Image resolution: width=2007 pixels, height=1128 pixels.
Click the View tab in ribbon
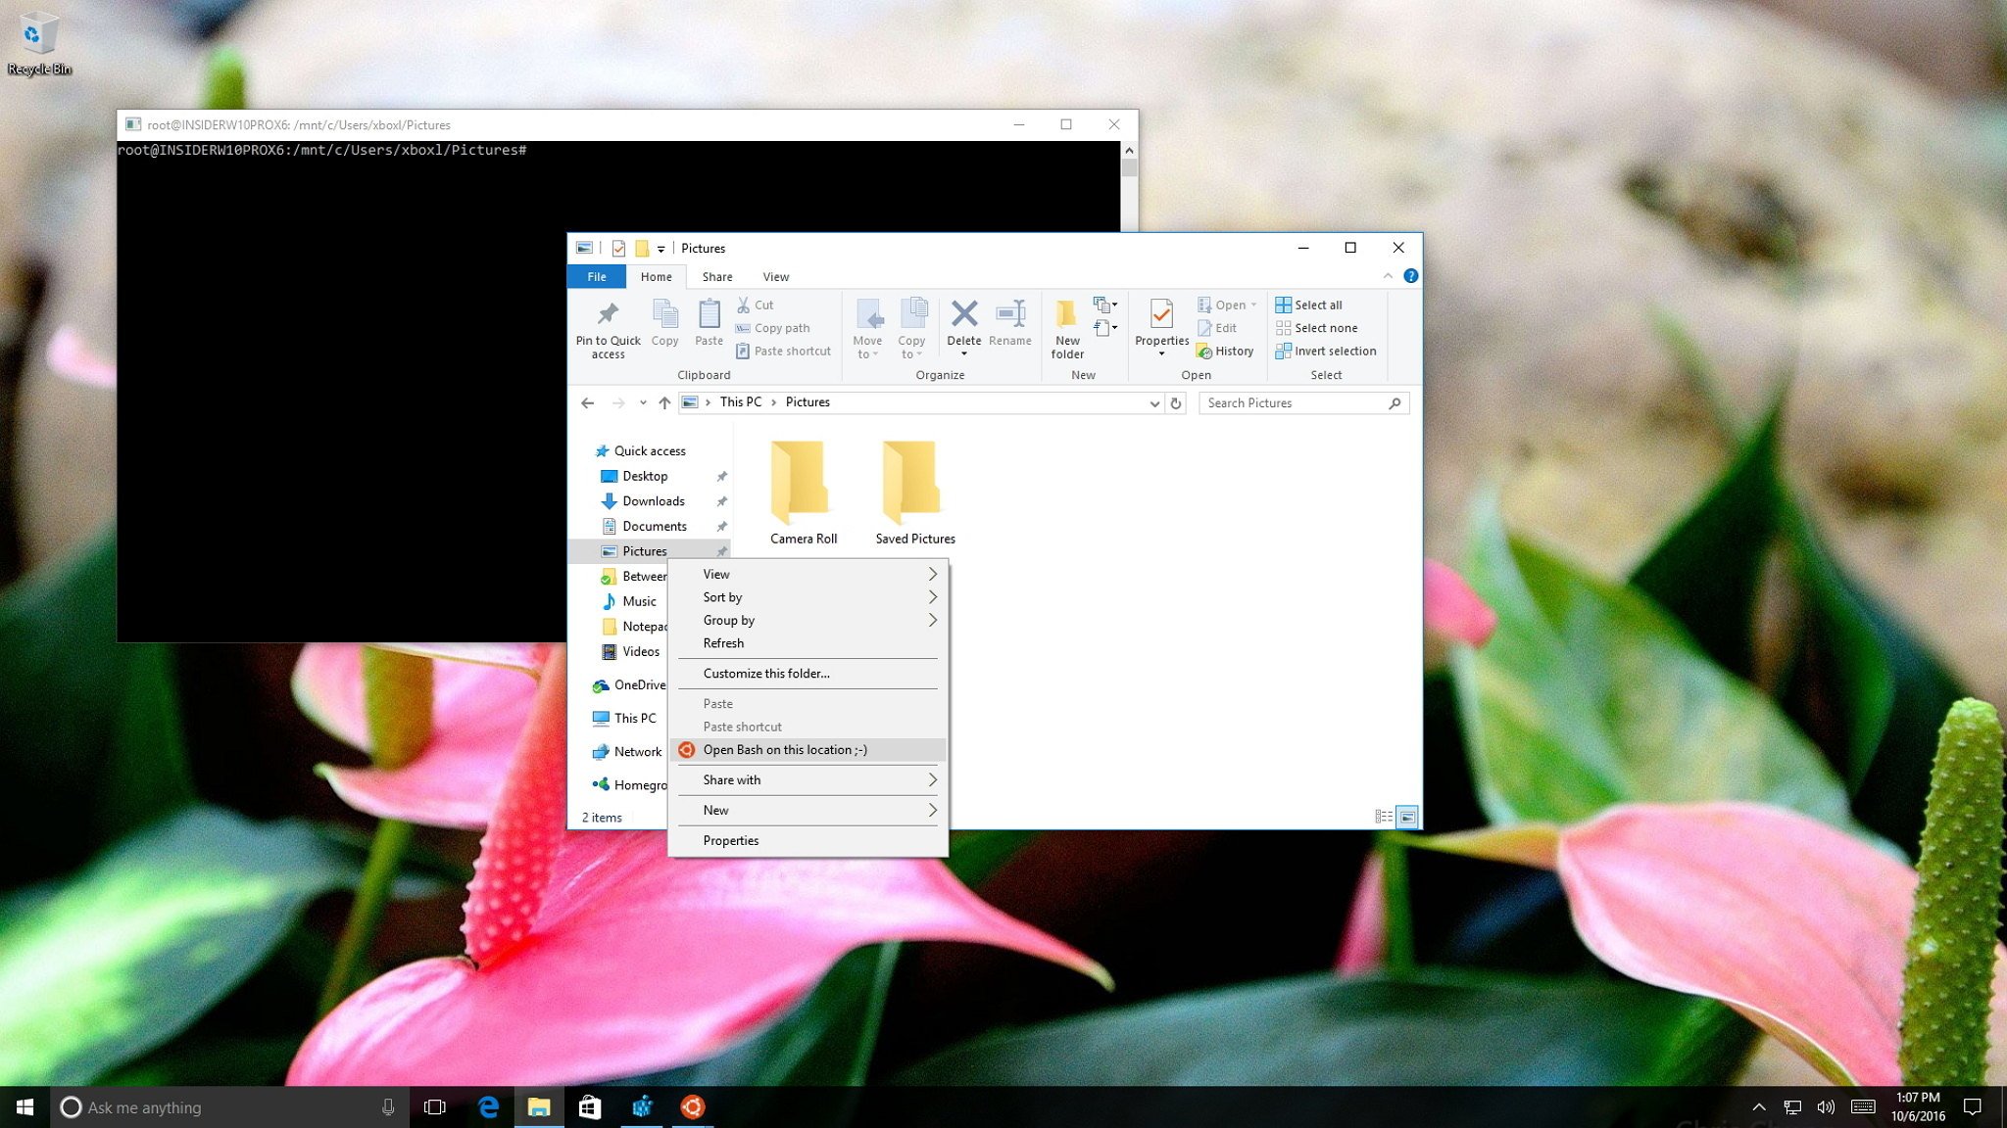(x=776, y=275)
